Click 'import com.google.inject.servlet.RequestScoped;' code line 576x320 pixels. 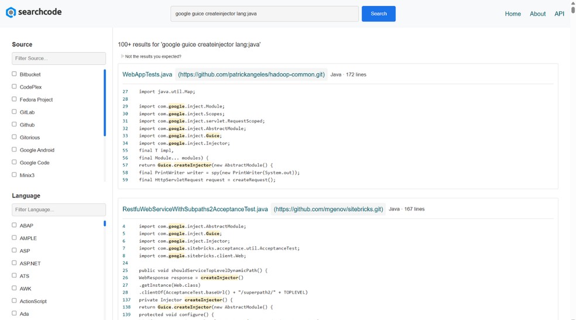[202, 121]
